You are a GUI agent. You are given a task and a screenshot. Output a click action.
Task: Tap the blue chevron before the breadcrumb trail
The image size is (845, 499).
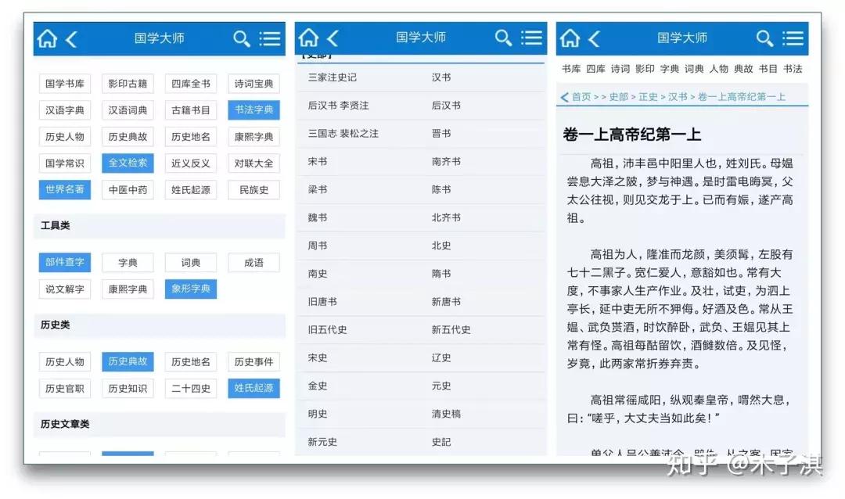point(565,95)
